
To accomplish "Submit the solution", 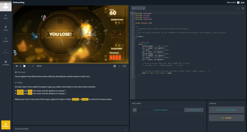I will tap(226, 118).
